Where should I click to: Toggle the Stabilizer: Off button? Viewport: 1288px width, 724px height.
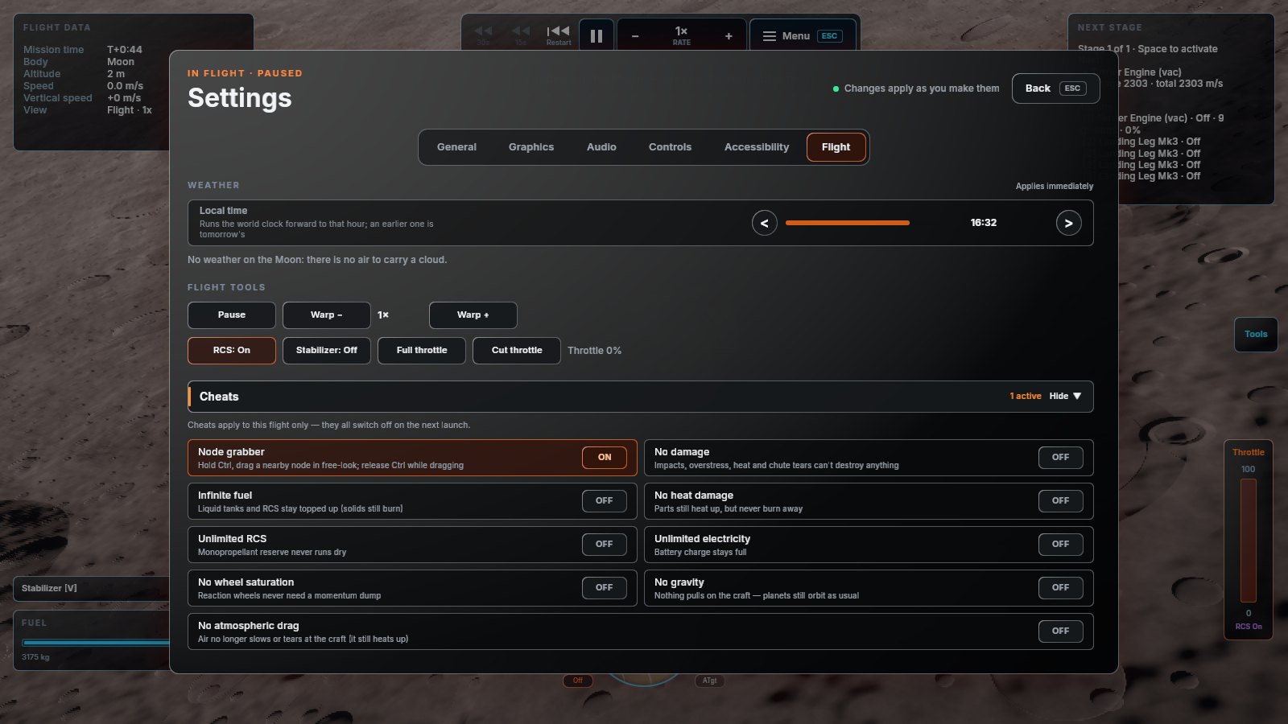click(x=327, y=351)
